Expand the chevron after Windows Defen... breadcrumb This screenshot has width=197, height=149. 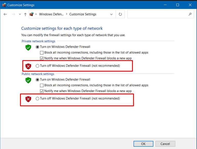pyautogui.click(x=67, y=14)
